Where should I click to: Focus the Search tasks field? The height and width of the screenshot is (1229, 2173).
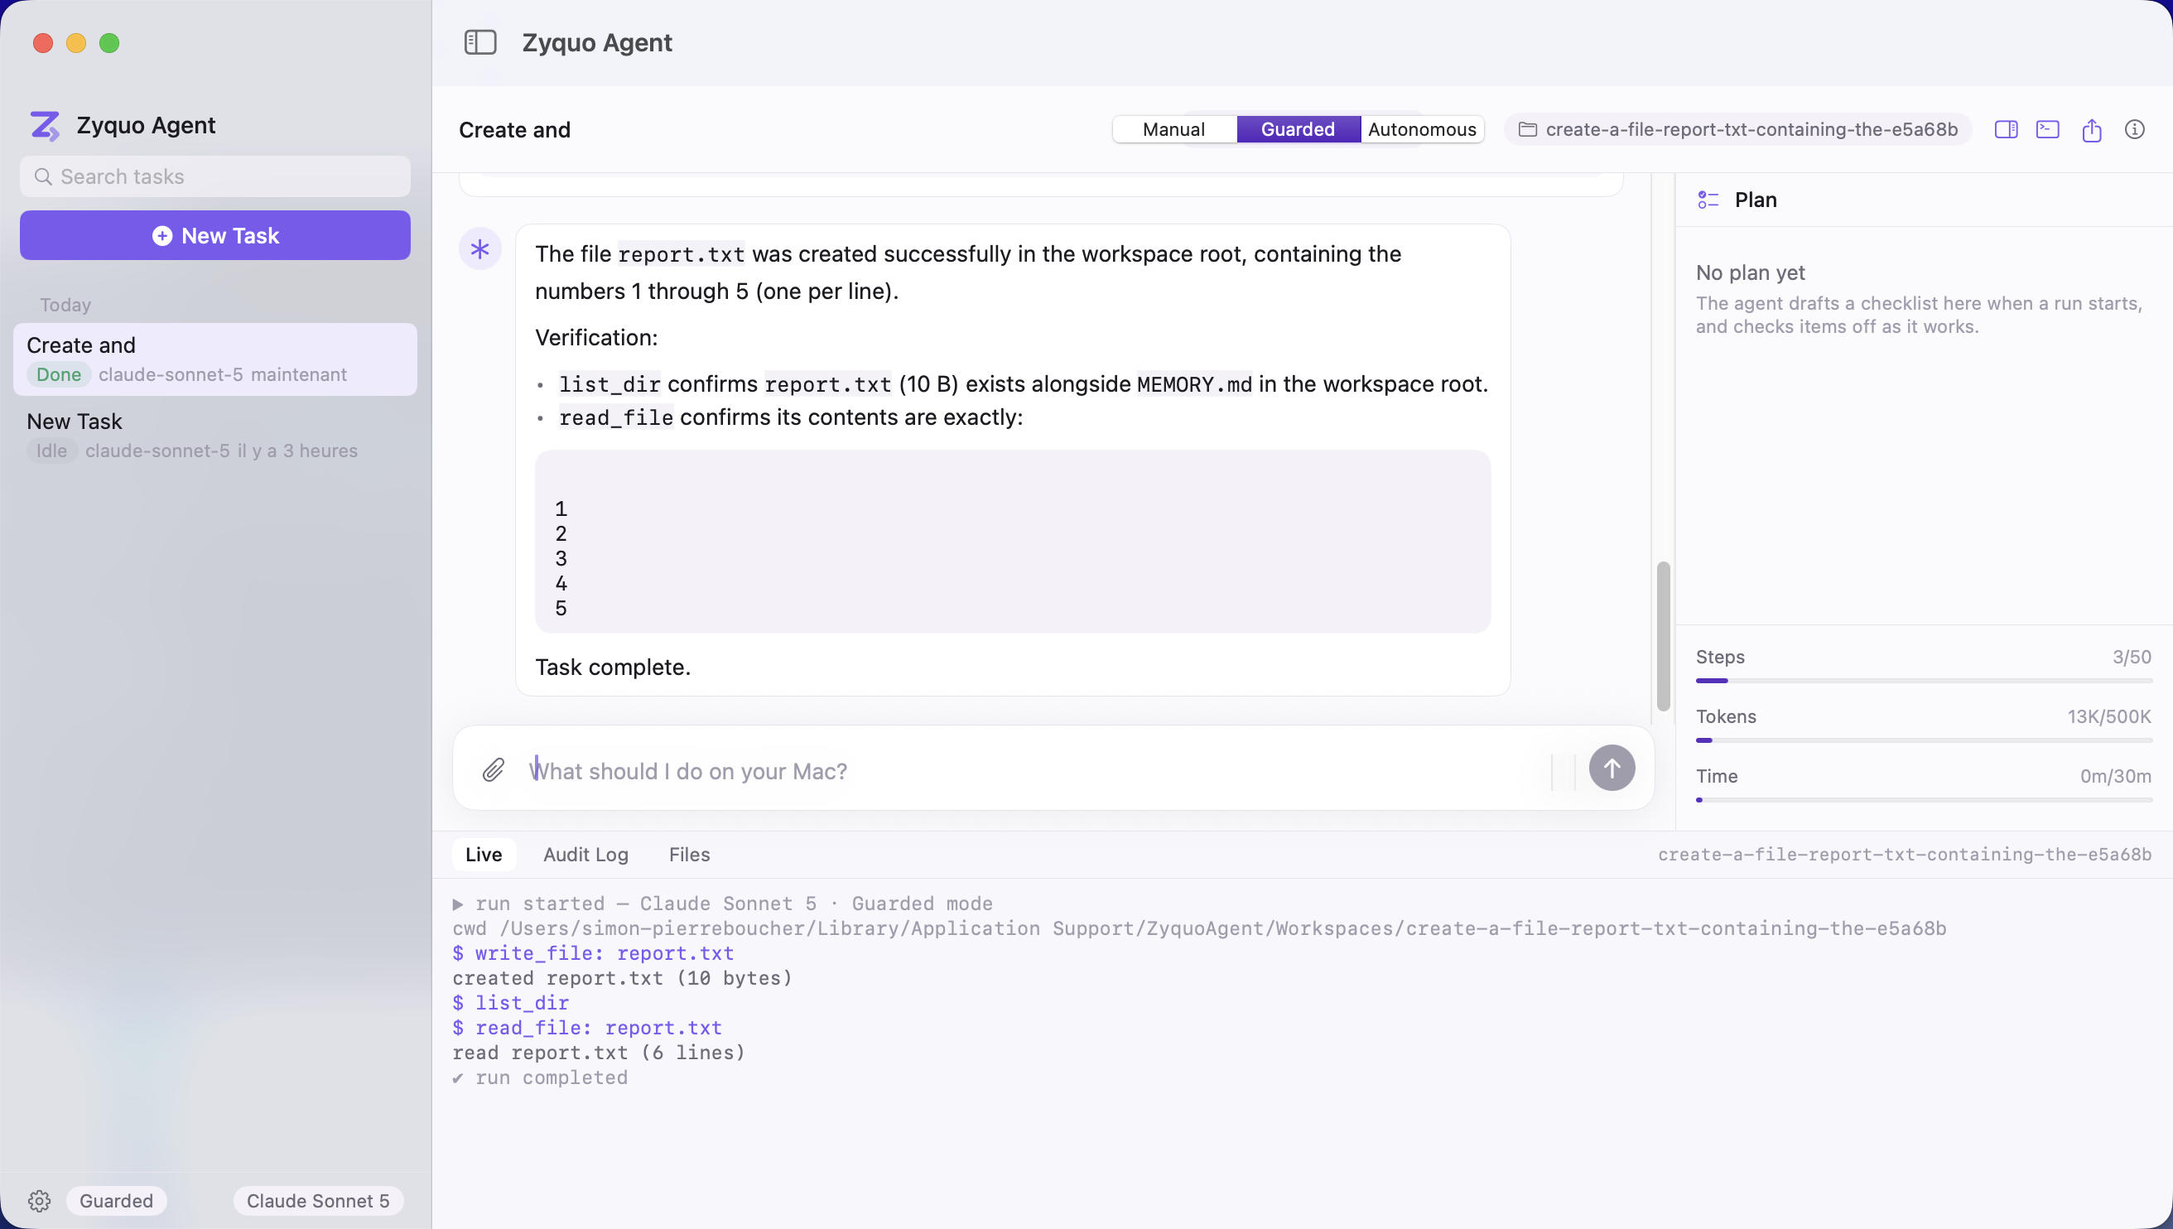tap(215, 176)
